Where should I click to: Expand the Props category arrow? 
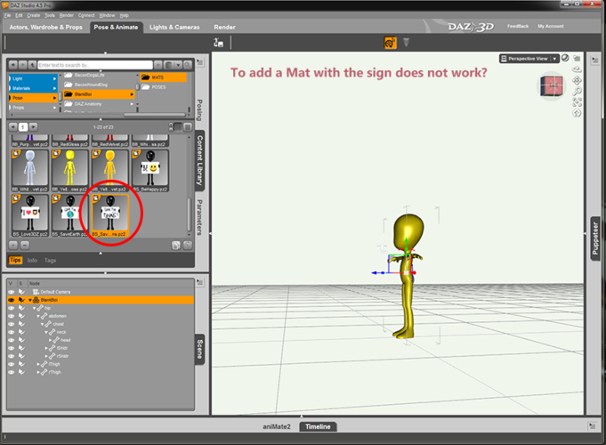[54, 108]
